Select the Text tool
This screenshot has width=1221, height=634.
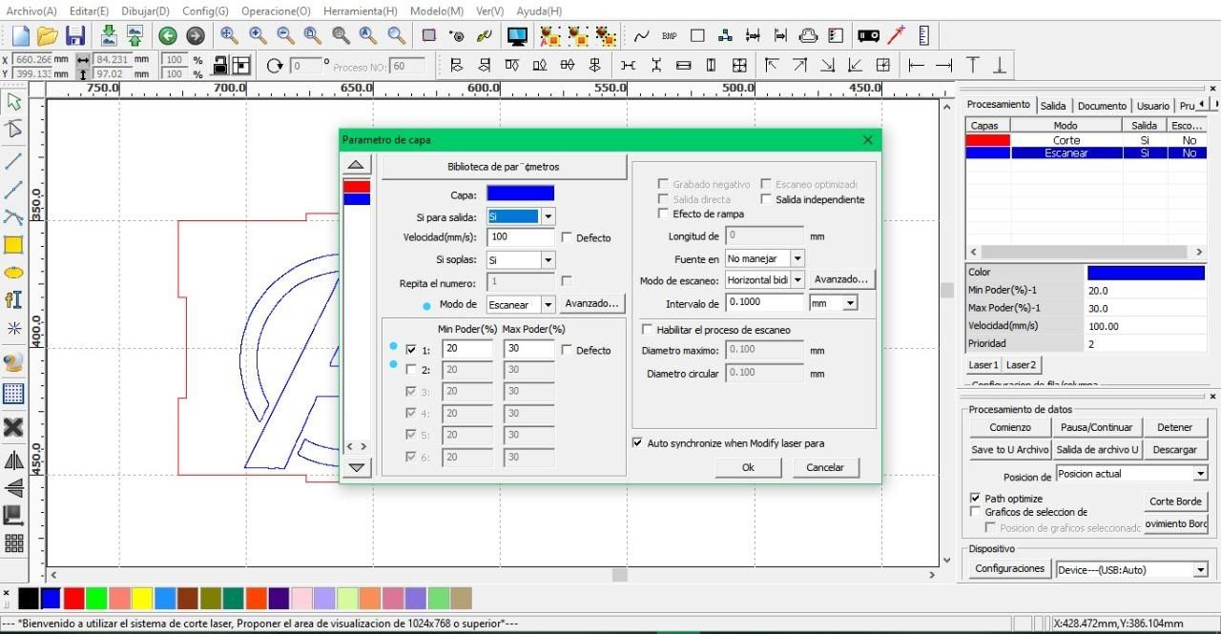pos(13,299)
